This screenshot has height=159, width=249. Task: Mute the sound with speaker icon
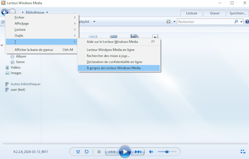151,152
